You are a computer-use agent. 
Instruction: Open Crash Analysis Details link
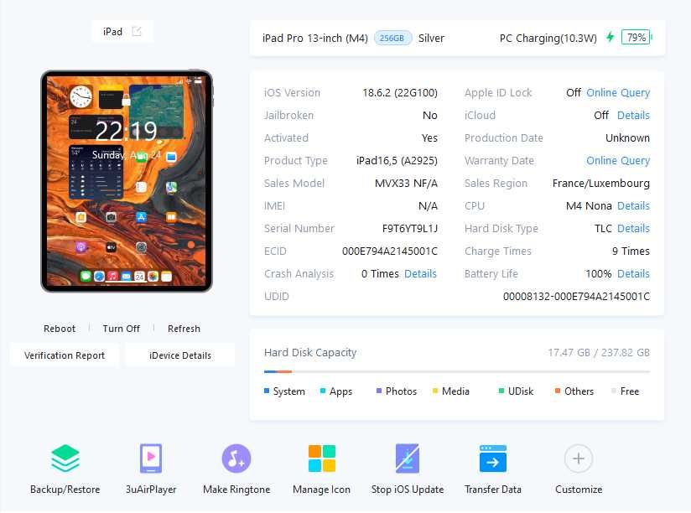click(x=420, y=274)
